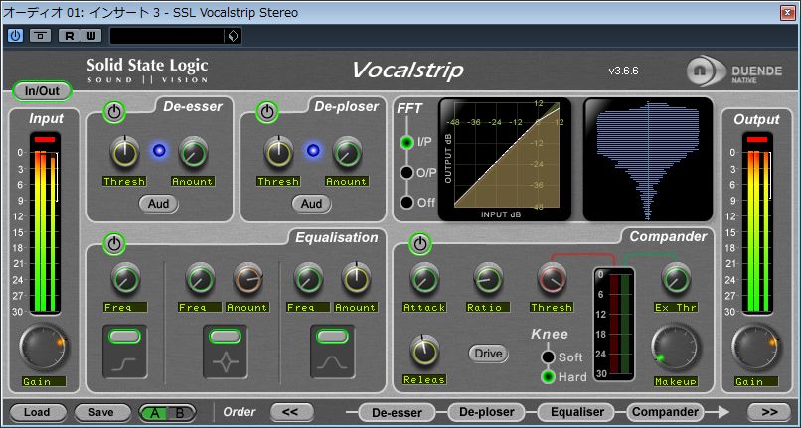The image size is (801, 428).
Task: Click the Order move right >> button
Action: 769,412
